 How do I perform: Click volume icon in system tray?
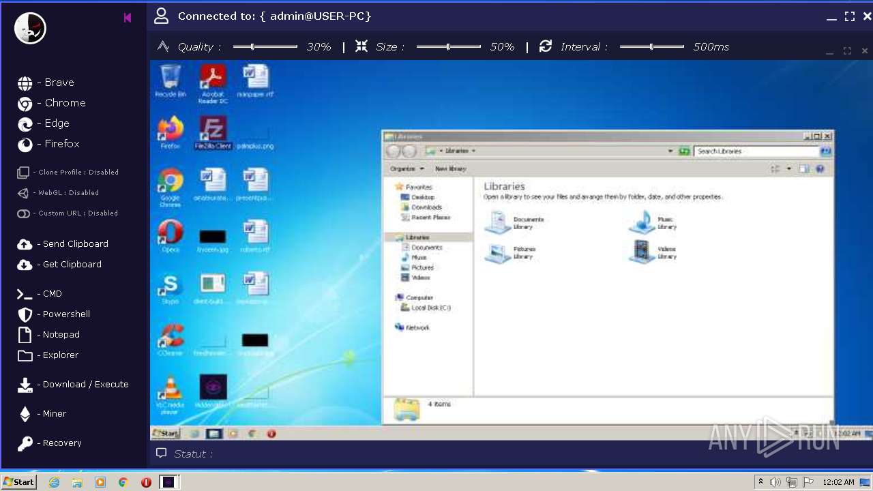(x=775, y=482)
